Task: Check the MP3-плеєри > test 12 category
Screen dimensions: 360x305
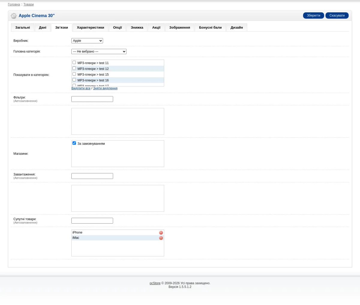Action: point(74,68)
